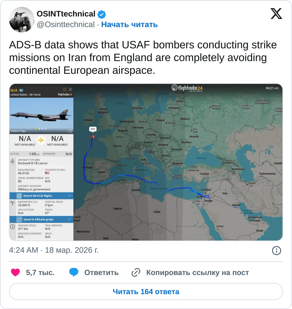Click the first photo carousel dot
Image resolution: width=292 pixels, height=309 pixels.
[x=37, y=128]
